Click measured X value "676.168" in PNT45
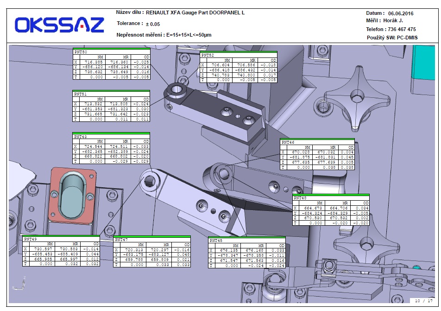The image size is (441, 311). 254,250
